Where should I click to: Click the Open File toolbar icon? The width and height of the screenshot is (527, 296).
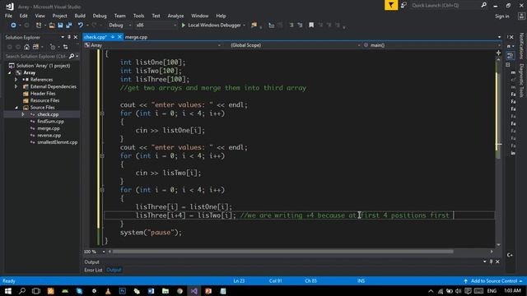click(51, 25)
